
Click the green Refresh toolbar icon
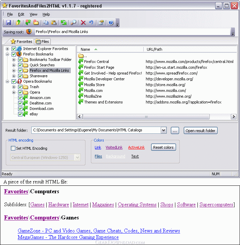[x=64, y=22]
